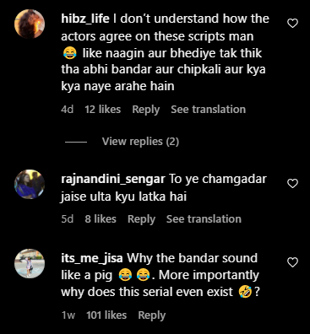View who gave 8 likes
The image size is (310, 334).
[101, 219]
